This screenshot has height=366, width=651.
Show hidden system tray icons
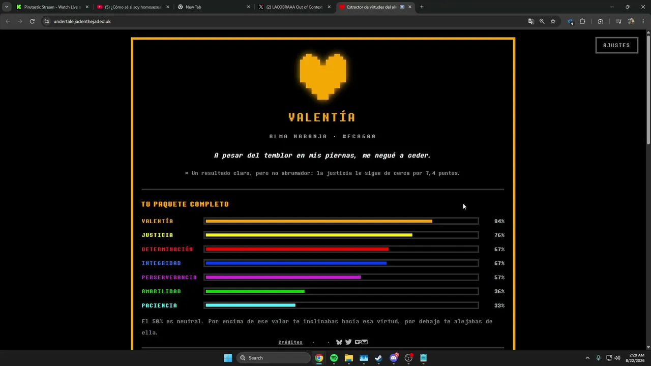click(x=587, y=358)
